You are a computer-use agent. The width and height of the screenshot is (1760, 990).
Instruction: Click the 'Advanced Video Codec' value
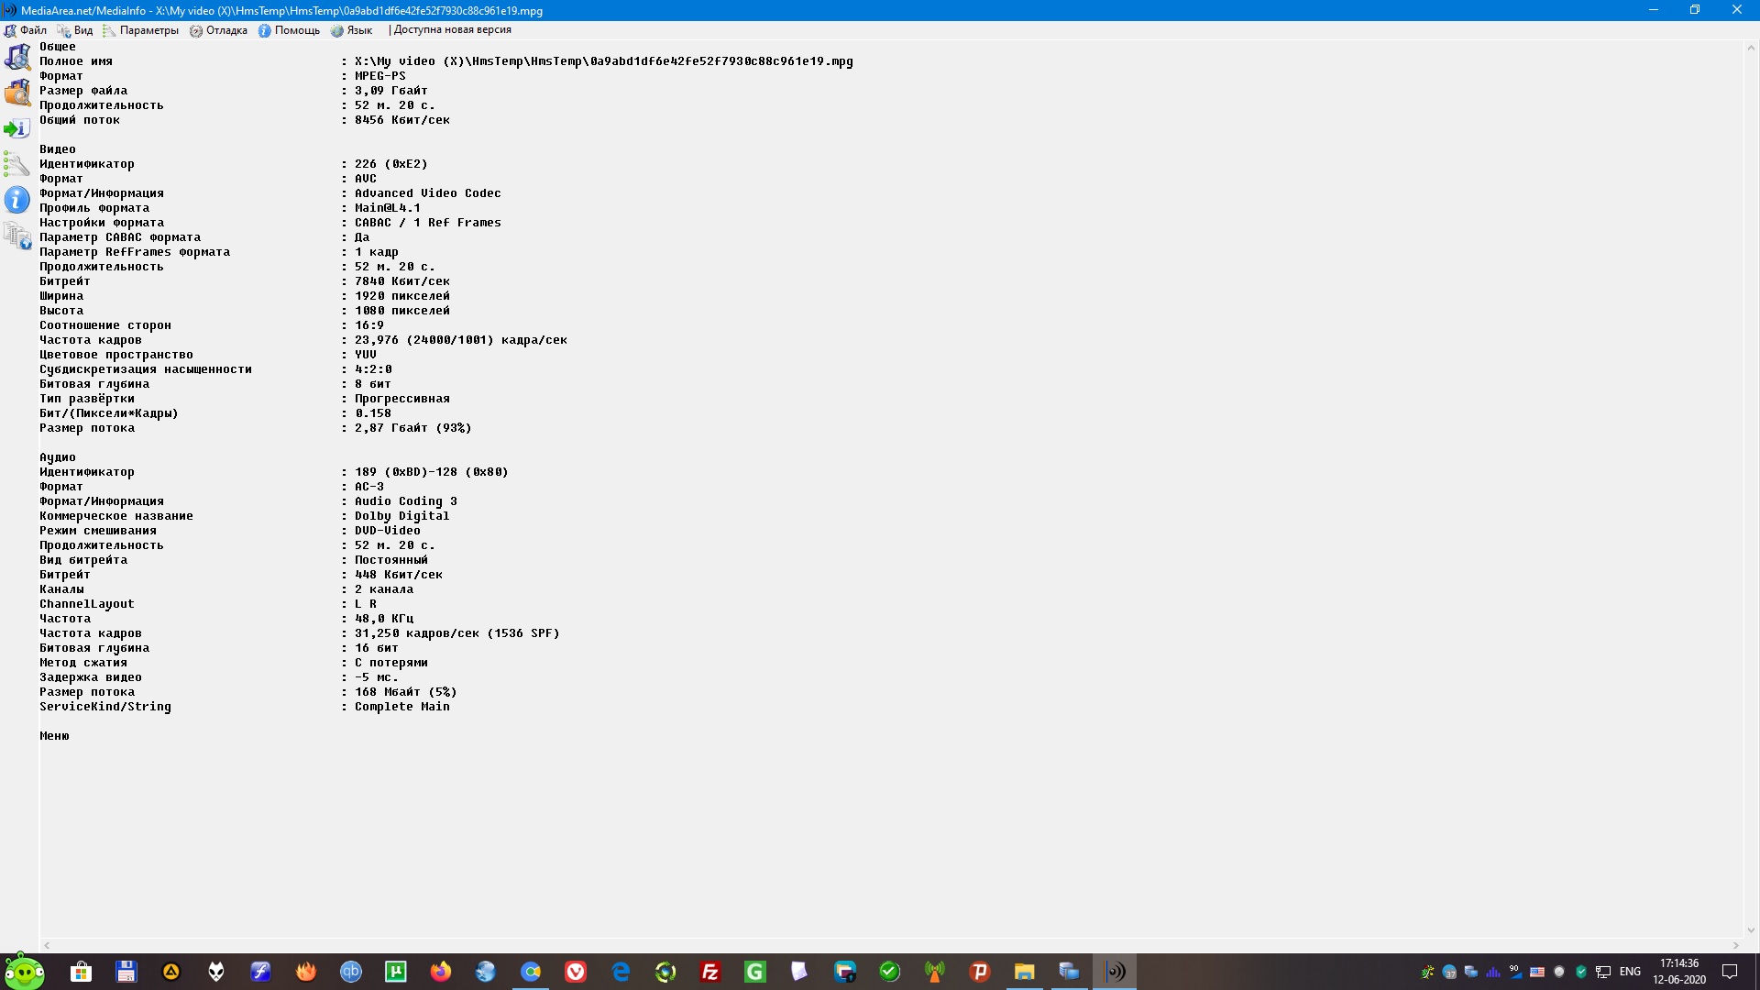pos(428,193)
